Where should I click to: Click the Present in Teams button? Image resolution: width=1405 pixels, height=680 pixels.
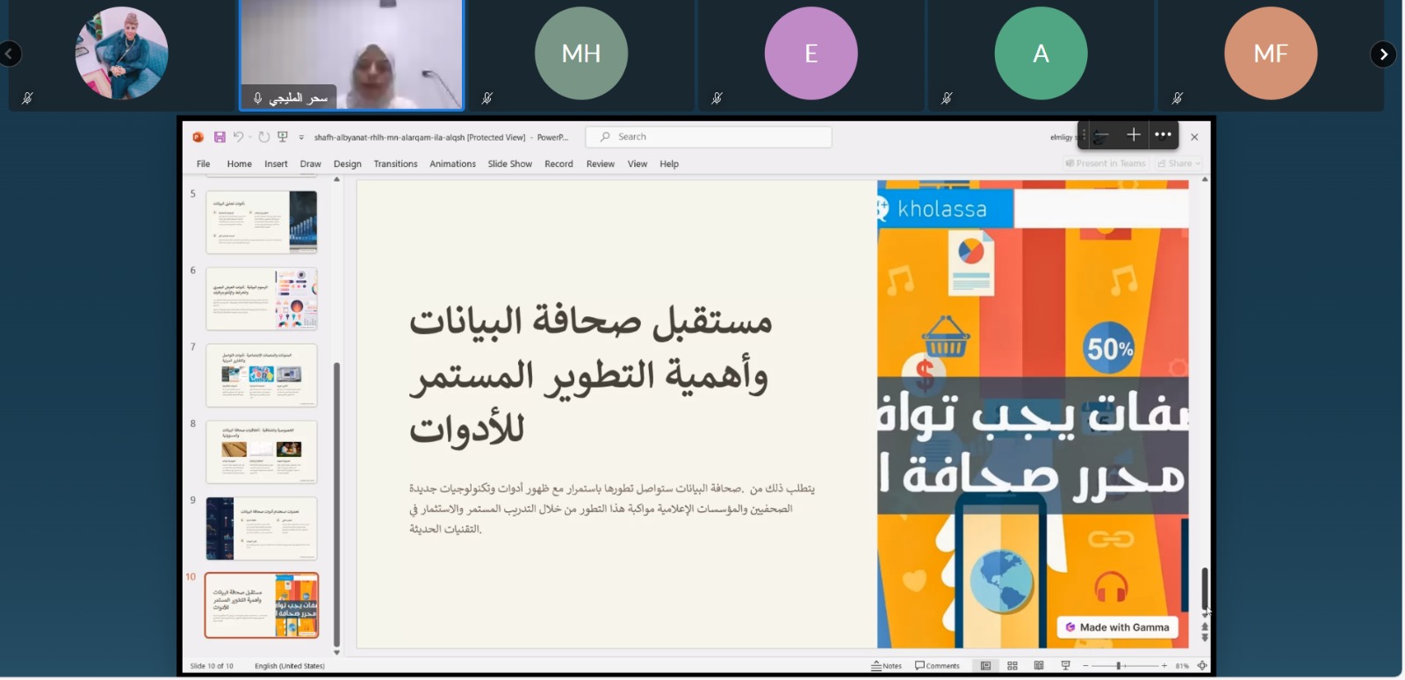coord(1106,163)
